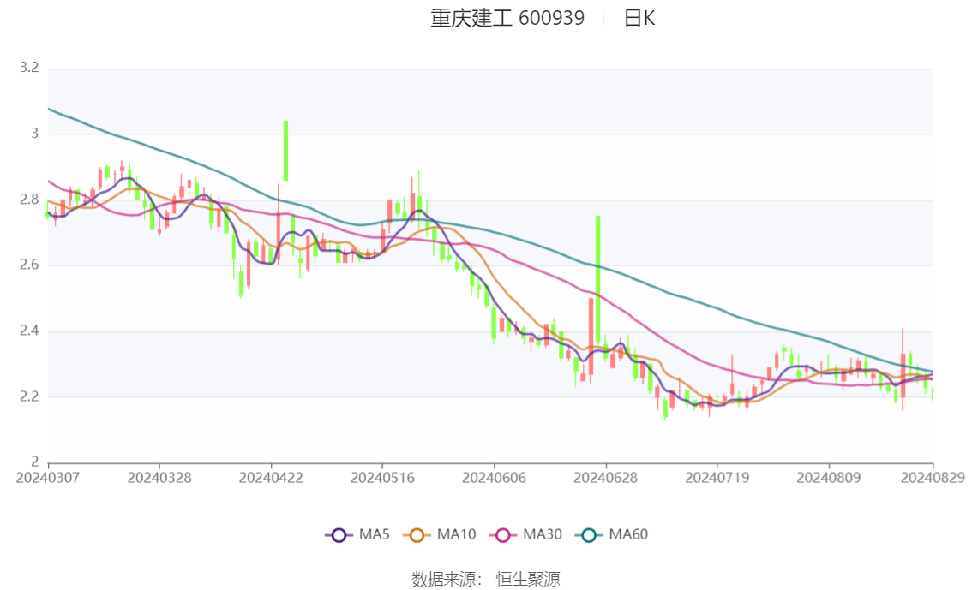Click the y-axis value 3.2
Viewport: 972px width, 590px height.
coord(29,68)
